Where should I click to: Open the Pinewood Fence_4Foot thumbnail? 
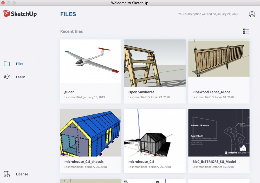coord(219,58)
